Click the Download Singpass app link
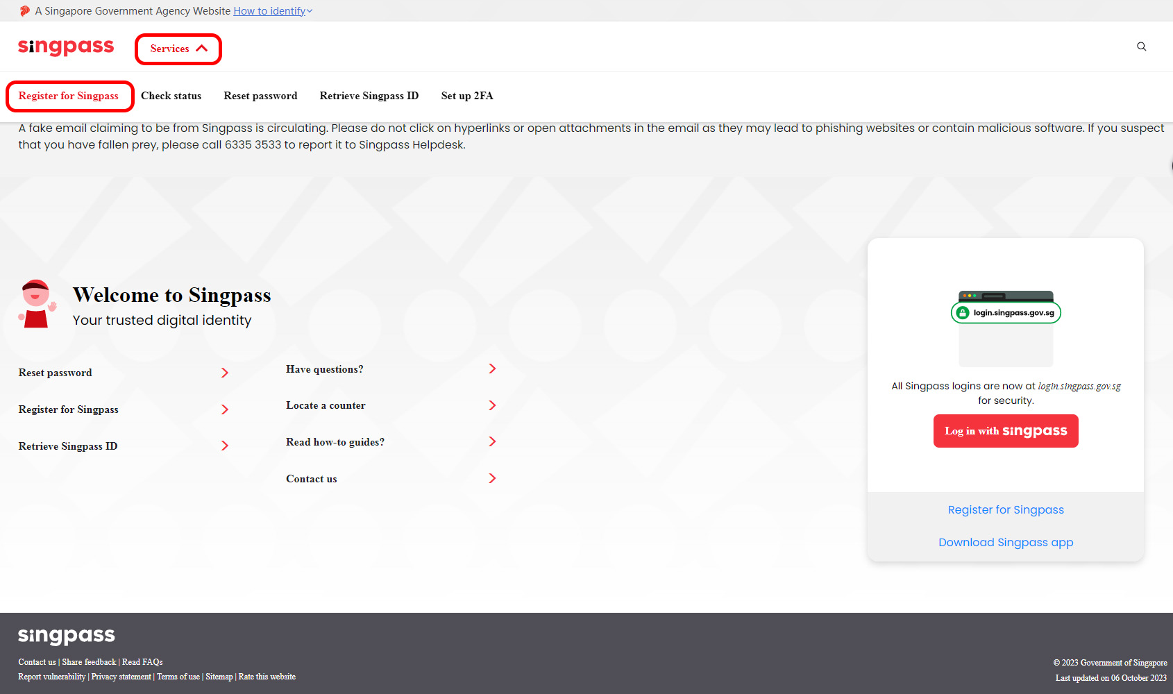 click(x=1006, y=542)
